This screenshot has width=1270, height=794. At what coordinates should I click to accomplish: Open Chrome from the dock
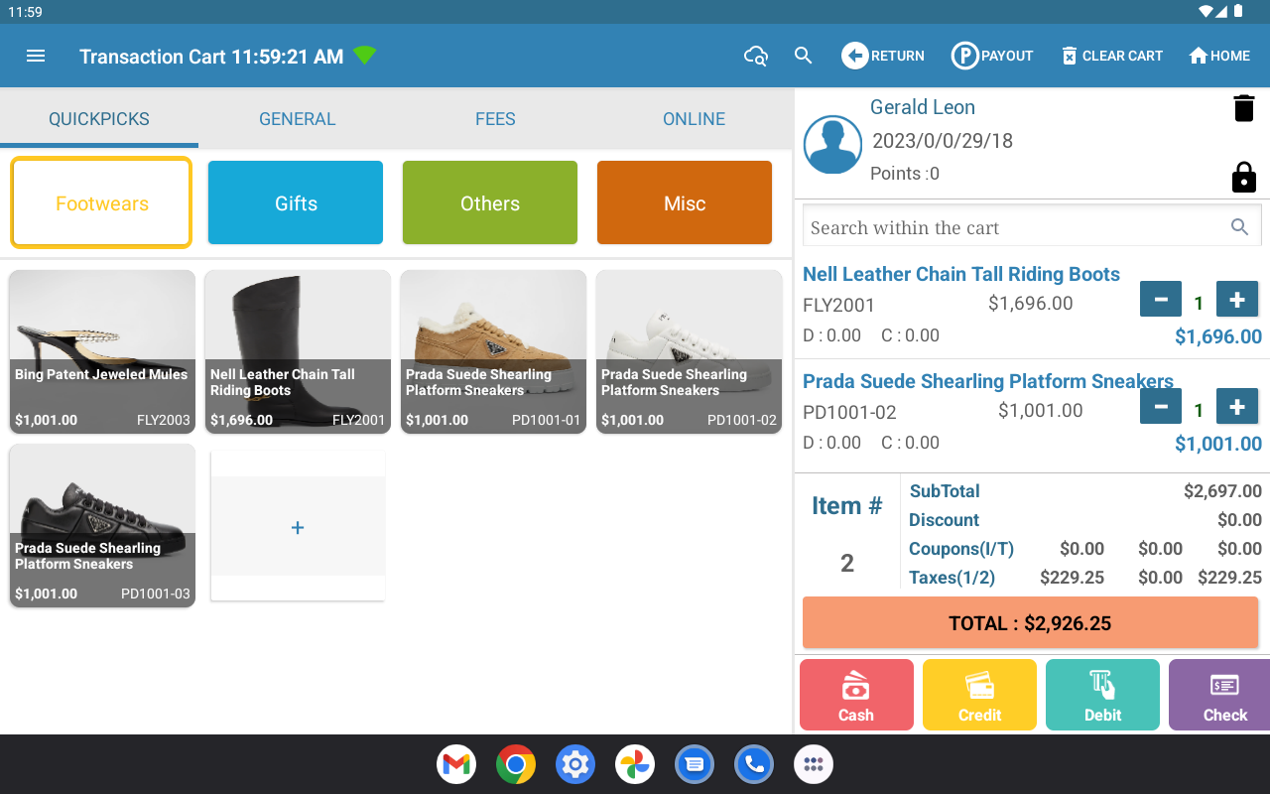[x=516, y=764]
